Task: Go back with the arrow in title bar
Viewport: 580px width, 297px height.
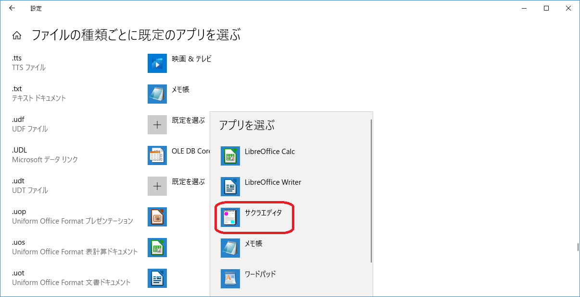Action: coord(12,8)
